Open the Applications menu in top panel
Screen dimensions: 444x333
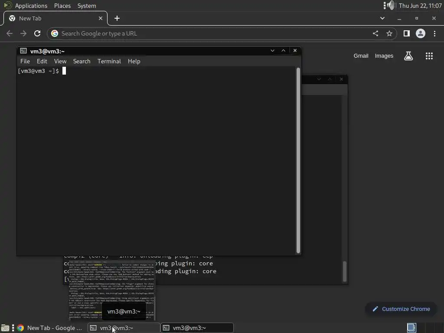[31, 6]
